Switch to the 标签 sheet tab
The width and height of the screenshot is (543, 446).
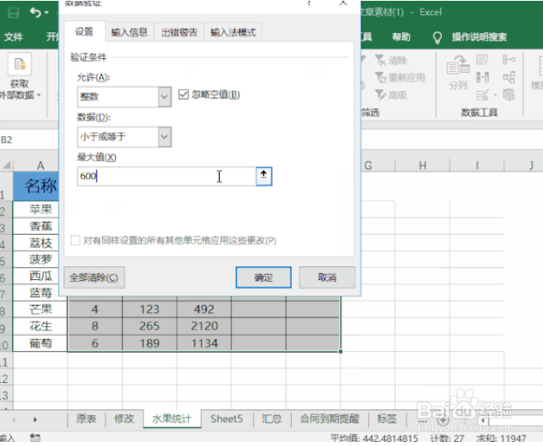tap(387, 419)
